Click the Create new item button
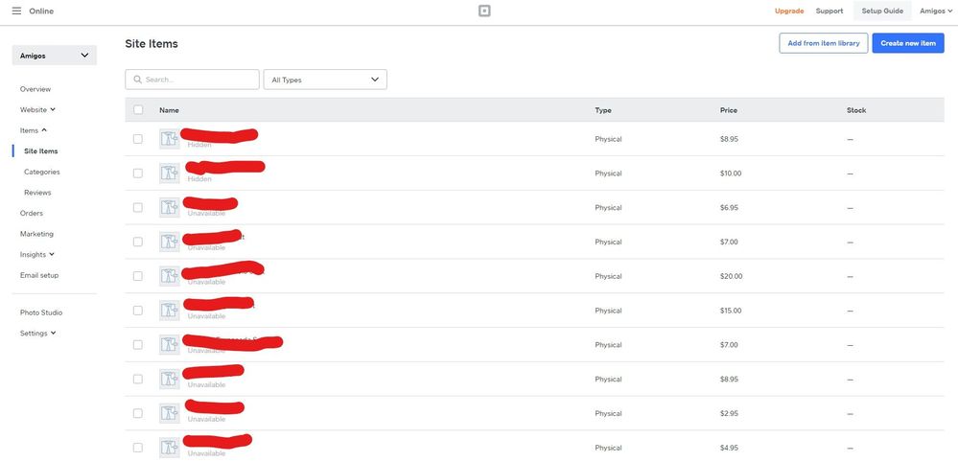Screen dimensions: 958x462 click(x=907, y=43)
